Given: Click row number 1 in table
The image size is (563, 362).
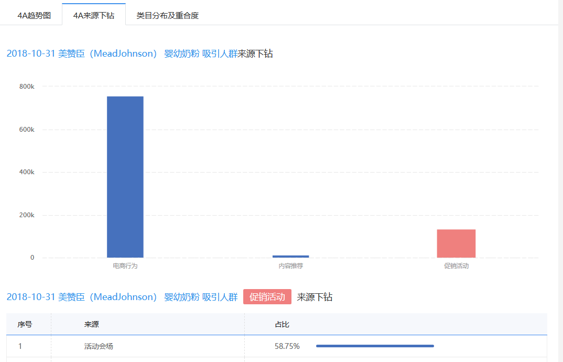Looking at the screenshot, I should click(x=20, y=346).
